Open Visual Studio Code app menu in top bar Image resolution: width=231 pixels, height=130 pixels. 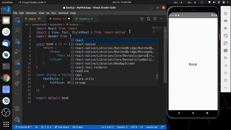(x=32, y=3)
